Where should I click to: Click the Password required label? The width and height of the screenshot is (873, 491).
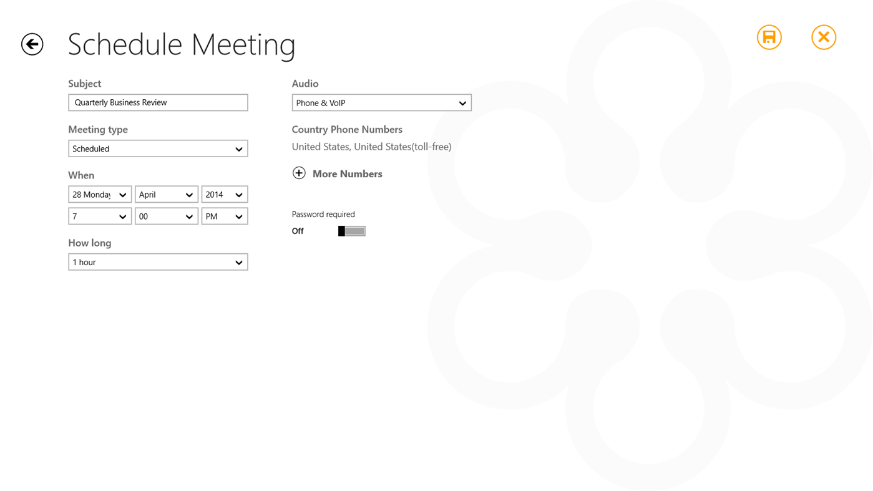[323, 214]
